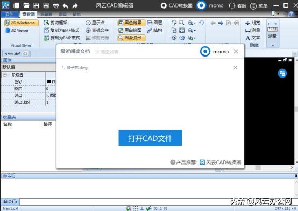Screen dimensions: 298x211
Task: Click the 路径 column header in favorites
Action: pos(47,124)
